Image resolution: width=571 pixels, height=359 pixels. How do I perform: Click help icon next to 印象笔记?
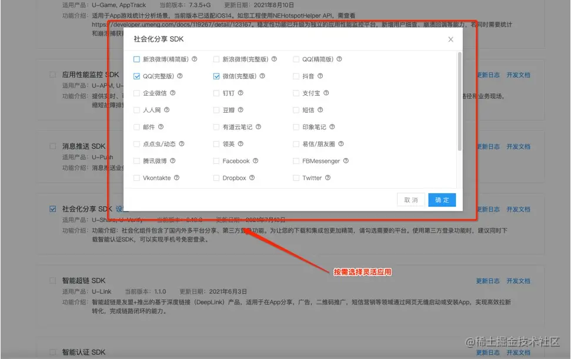[x=332, y=126]
